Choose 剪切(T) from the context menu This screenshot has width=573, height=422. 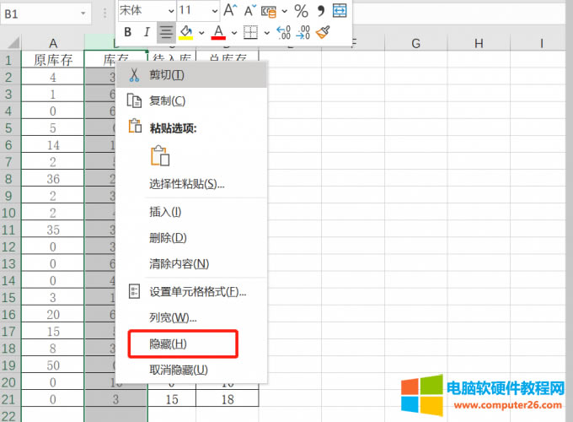point(191,75)
